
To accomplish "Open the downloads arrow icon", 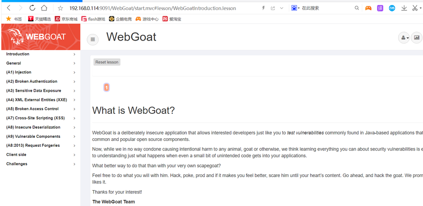I will (x=404, y=8).
